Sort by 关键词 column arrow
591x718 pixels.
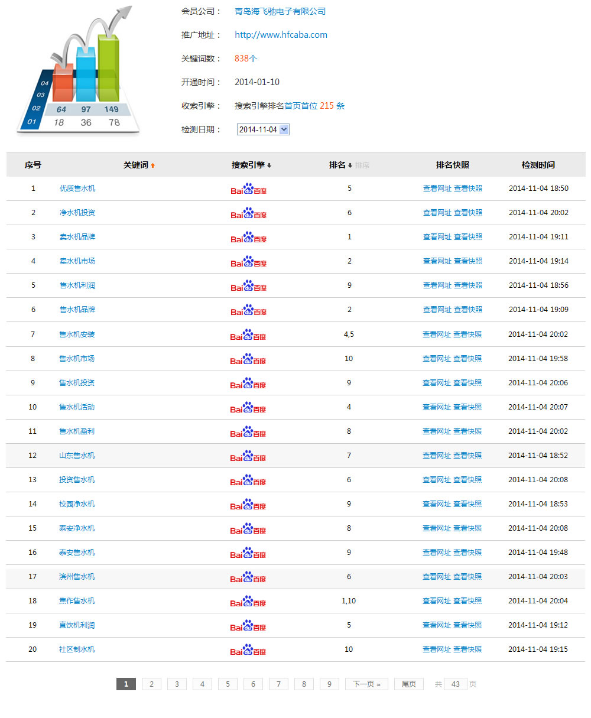tap(152, 165)
